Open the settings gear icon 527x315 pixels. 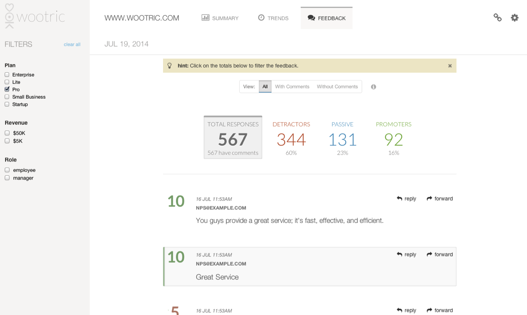tap(514, 18)
